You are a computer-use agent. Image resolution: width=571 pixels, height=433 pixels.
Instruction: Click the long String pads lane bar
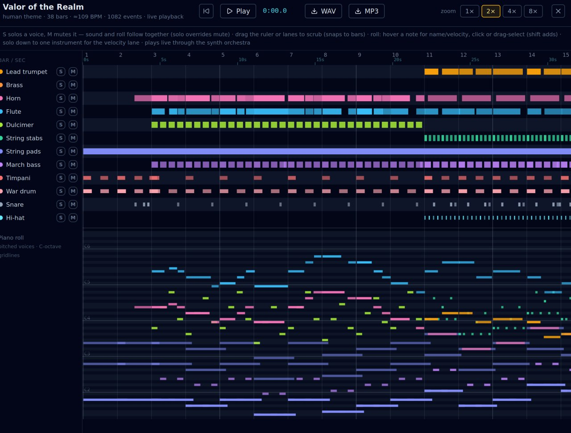click(x=327, y=152)
